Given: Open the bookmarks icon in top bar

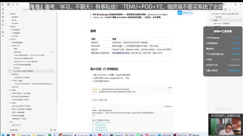Looking at the screenshot, I should 17,5.
